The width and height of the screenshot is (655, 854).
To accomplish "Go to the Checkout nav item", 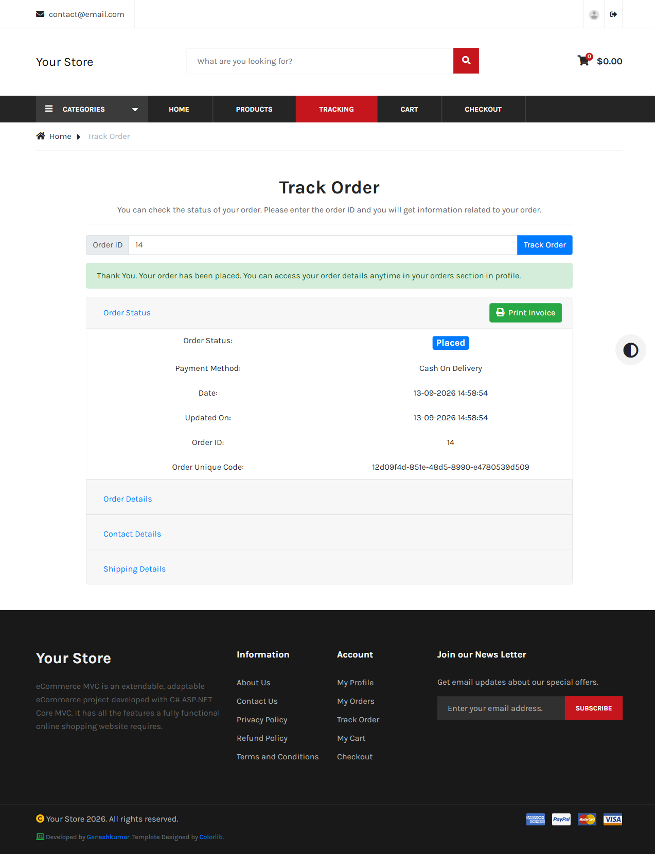I will [483, 109].
